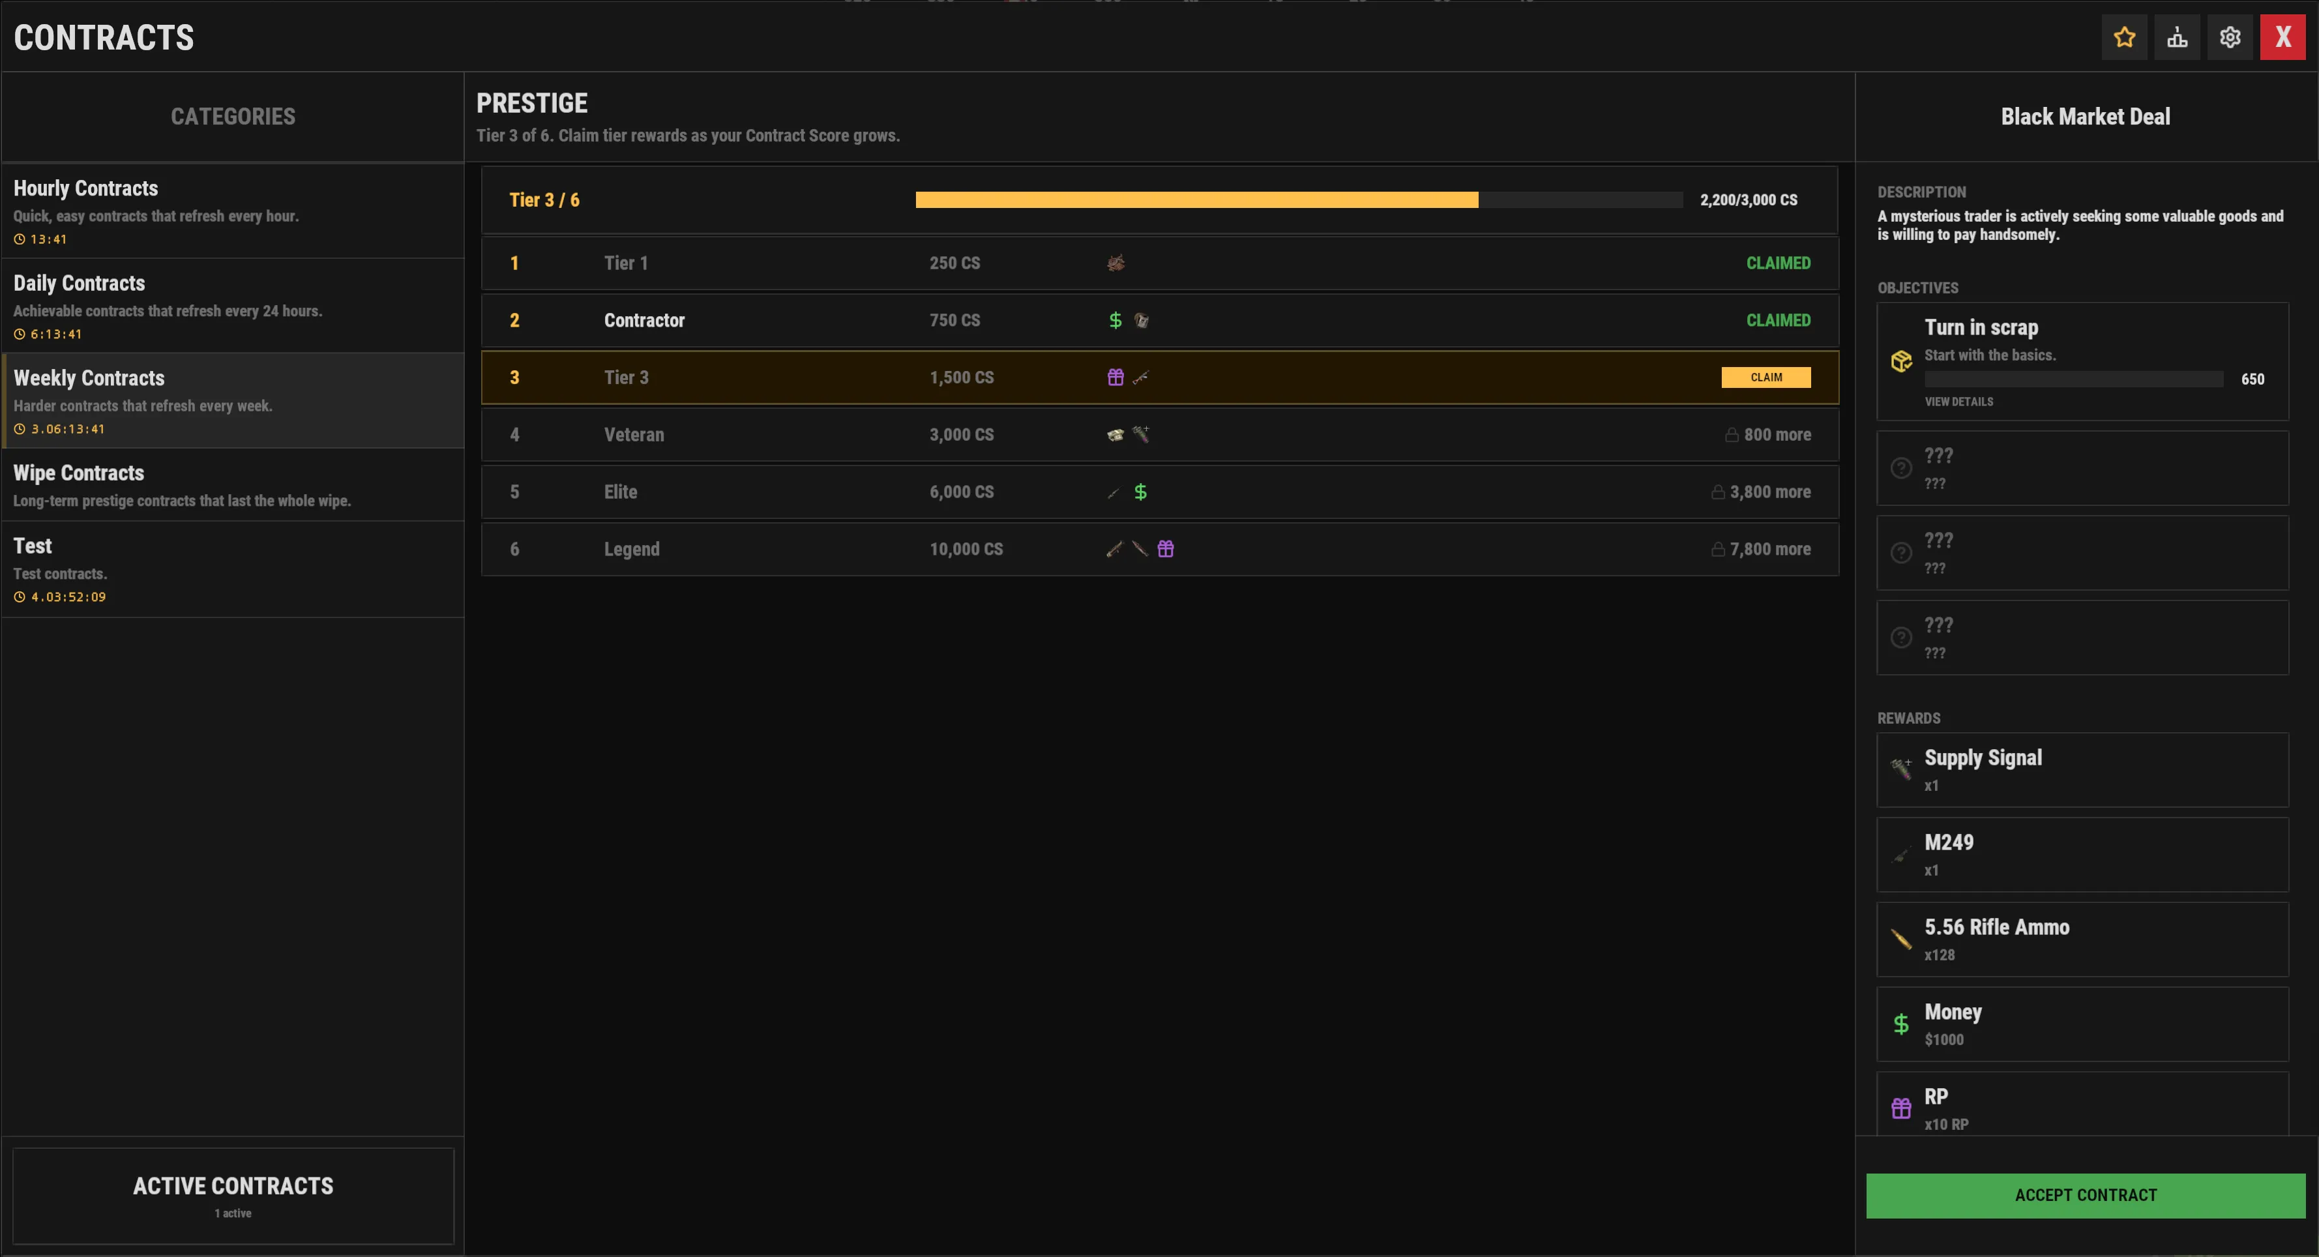Click the CLAIMED status on Tier 1
The image size is (2319, 1257).
tap(1778, 263)
